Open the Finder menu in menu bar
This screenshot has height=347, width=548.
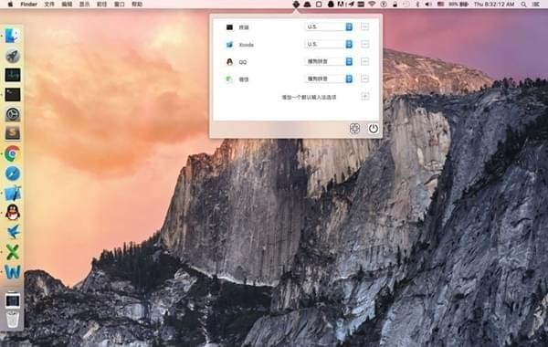click(x=29, y=5)
